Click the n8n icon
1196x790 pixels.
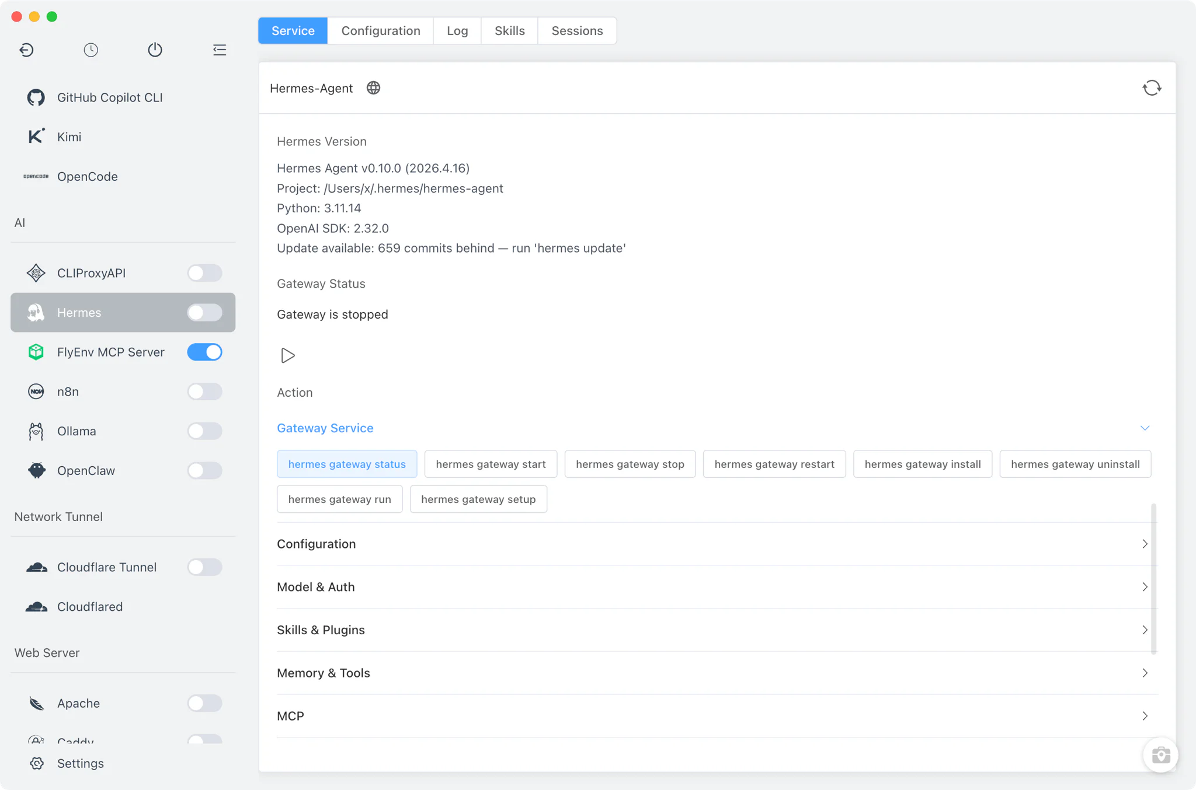[x=36, y=391]
